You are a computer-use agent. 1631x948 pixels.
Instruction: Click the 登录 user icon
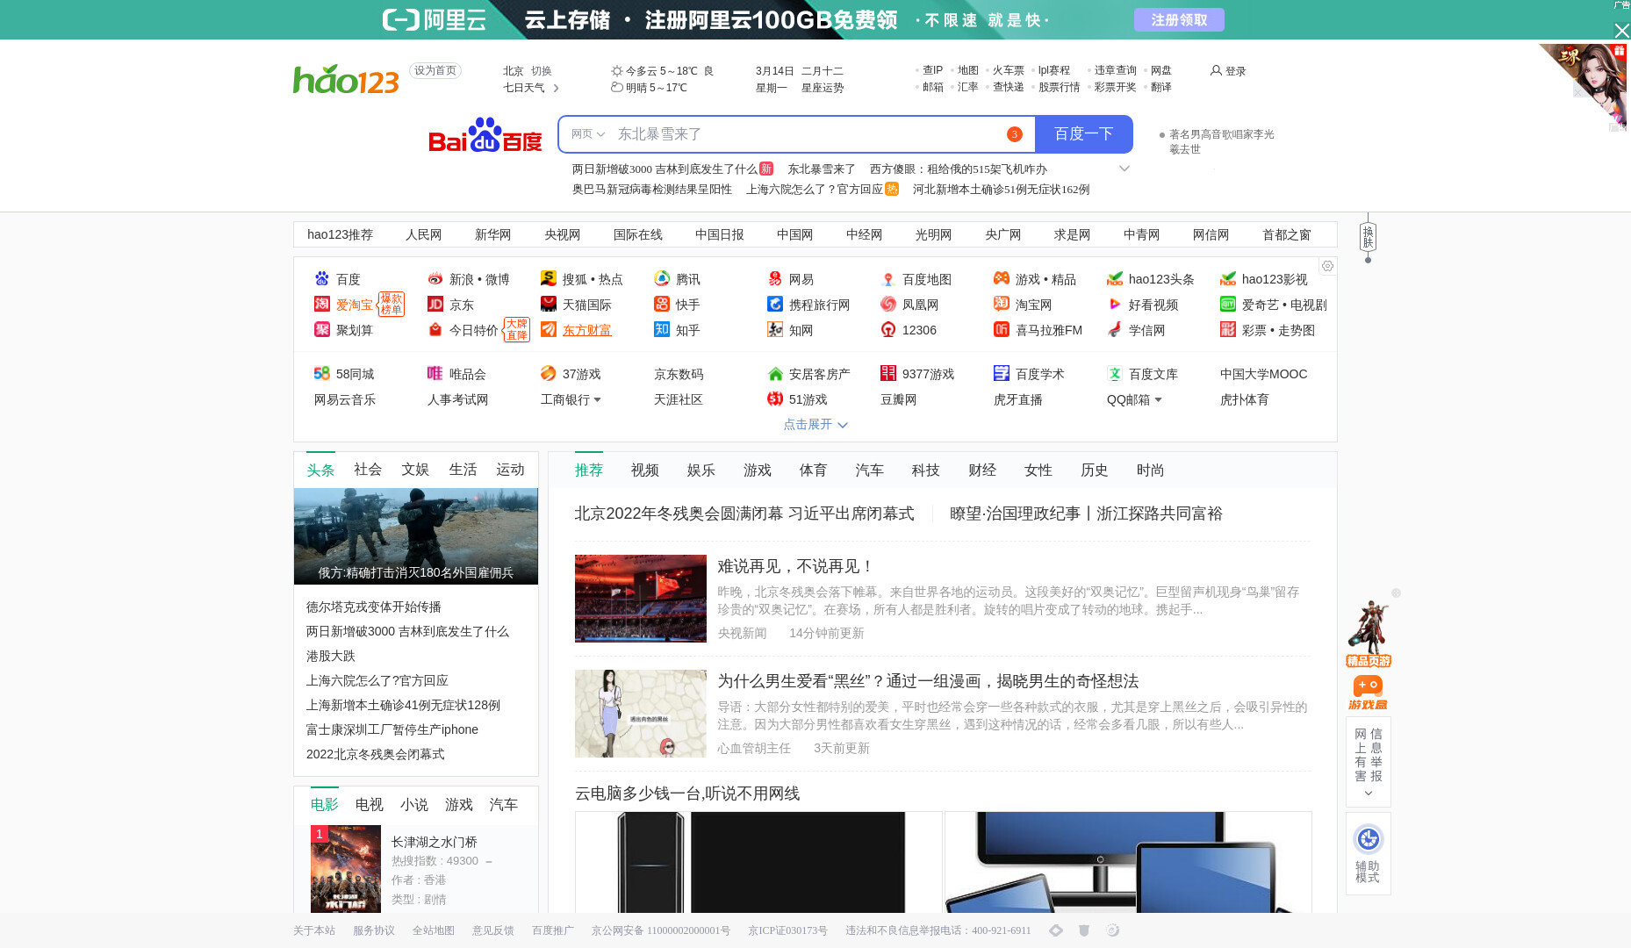(x=1216, y=70)
